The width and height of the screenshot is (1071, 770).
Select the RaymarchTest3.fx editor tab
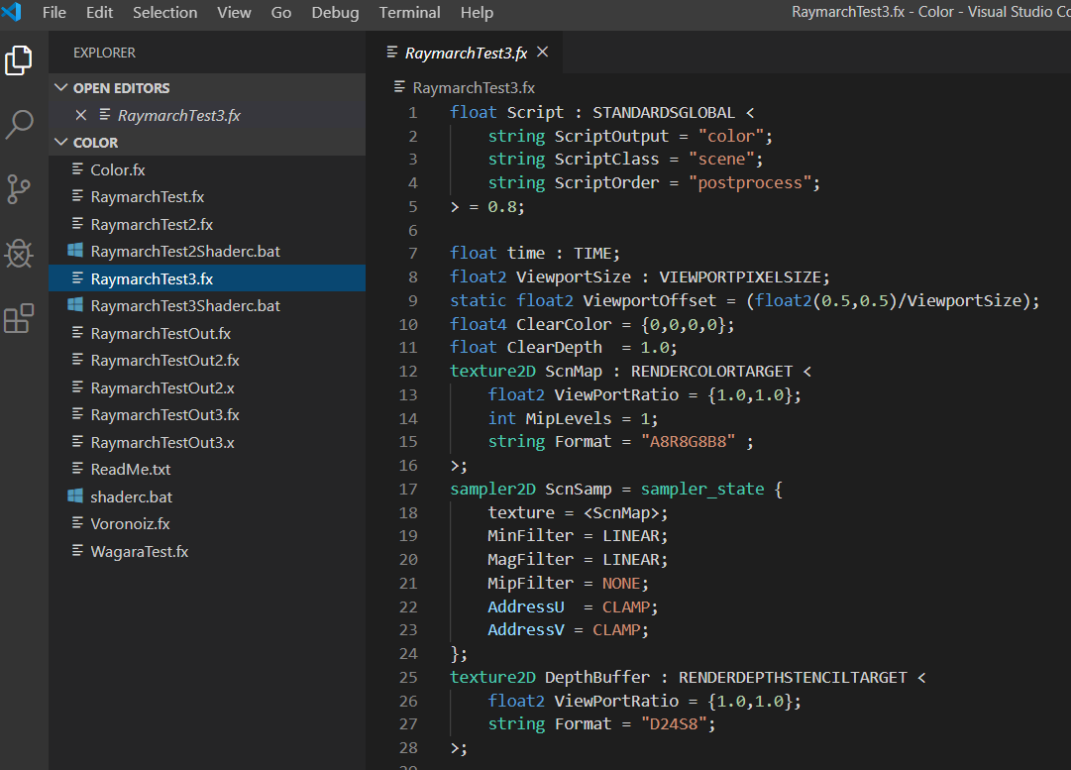point(466,53)
